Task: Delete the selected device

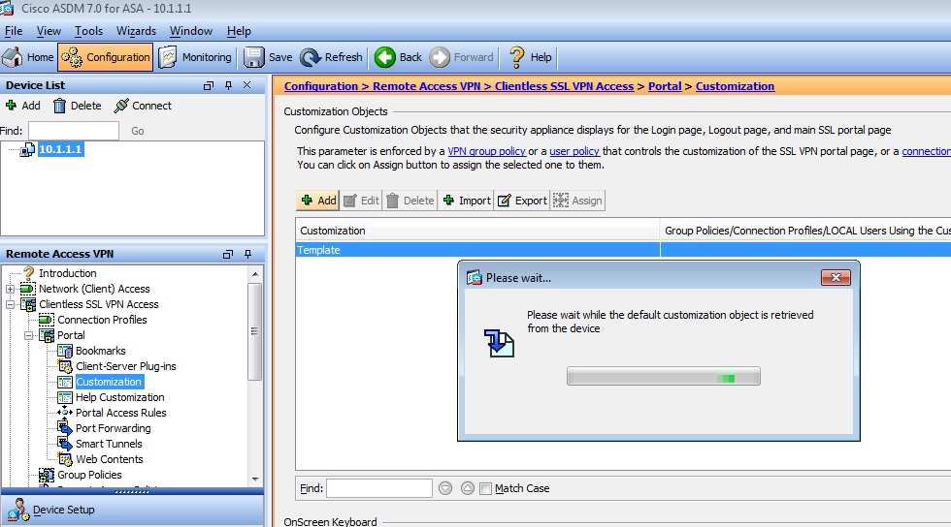Action: pyautogui.click(x=78, y=106)
